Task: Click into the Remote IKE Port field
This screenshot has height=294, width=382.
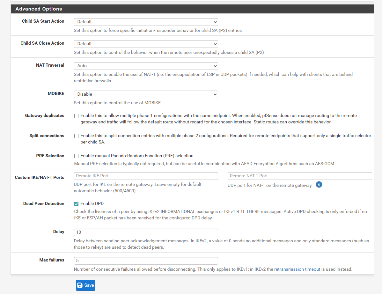Action: [146, 176]
